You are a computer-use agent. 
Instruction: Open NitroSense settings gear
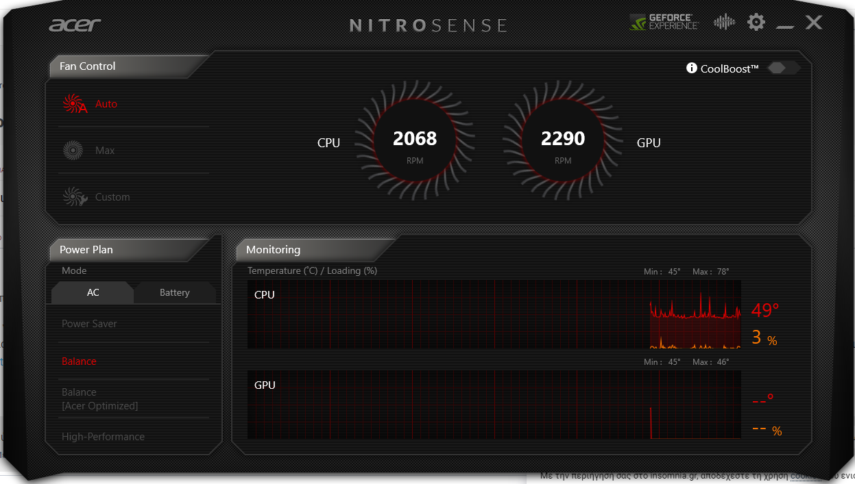click(x=756, y=22)
